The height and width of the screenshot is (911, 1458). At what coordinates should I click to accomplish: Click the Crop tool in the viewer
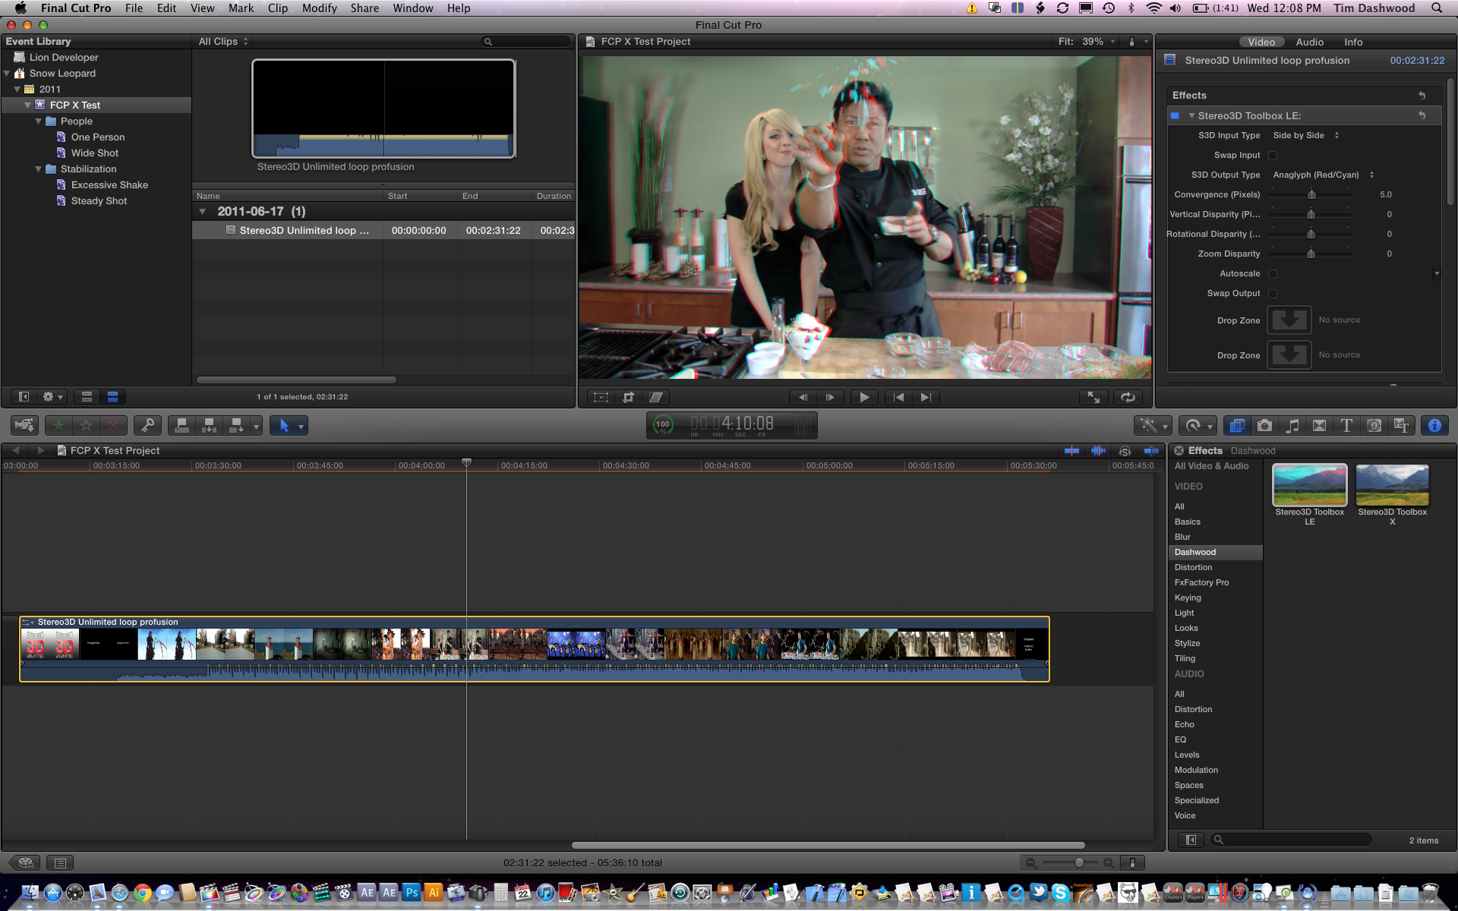click(x=628, y=397)
